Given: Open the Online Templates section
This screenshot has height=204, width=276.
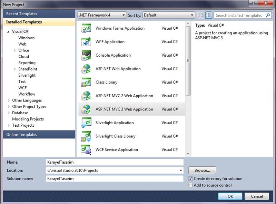Looking at the screenshot, I should coord(39,134).
